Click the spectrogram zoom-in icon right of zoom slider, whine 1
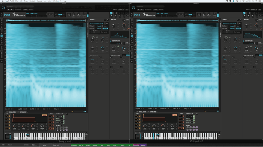 tap(85, 111)
